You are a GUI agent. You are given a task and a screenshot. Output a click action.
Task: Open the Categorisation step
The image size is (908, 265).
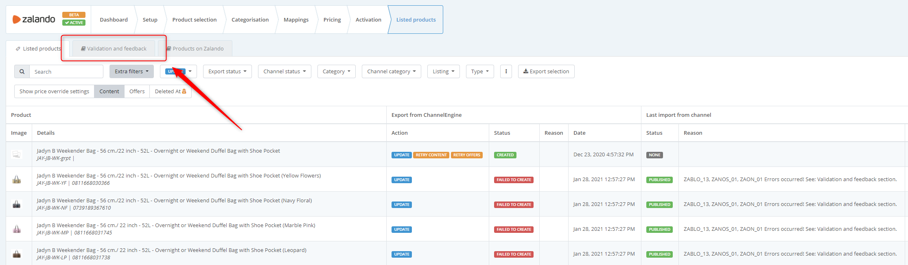(250, 20)
